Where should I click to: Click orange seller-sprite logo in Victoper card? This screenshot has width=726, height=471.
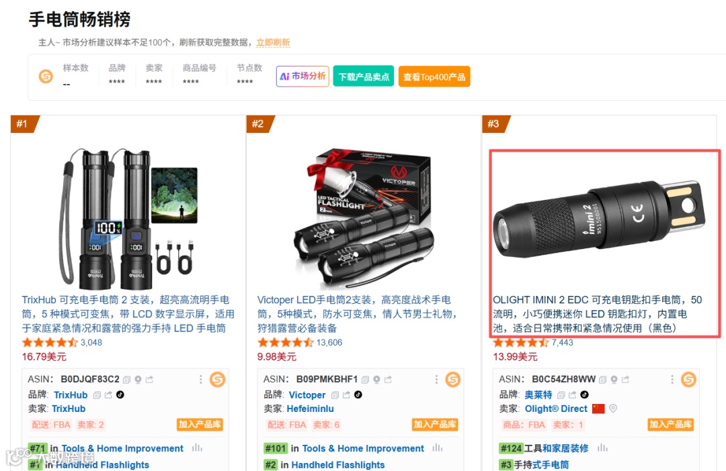[x=453, y=380]
